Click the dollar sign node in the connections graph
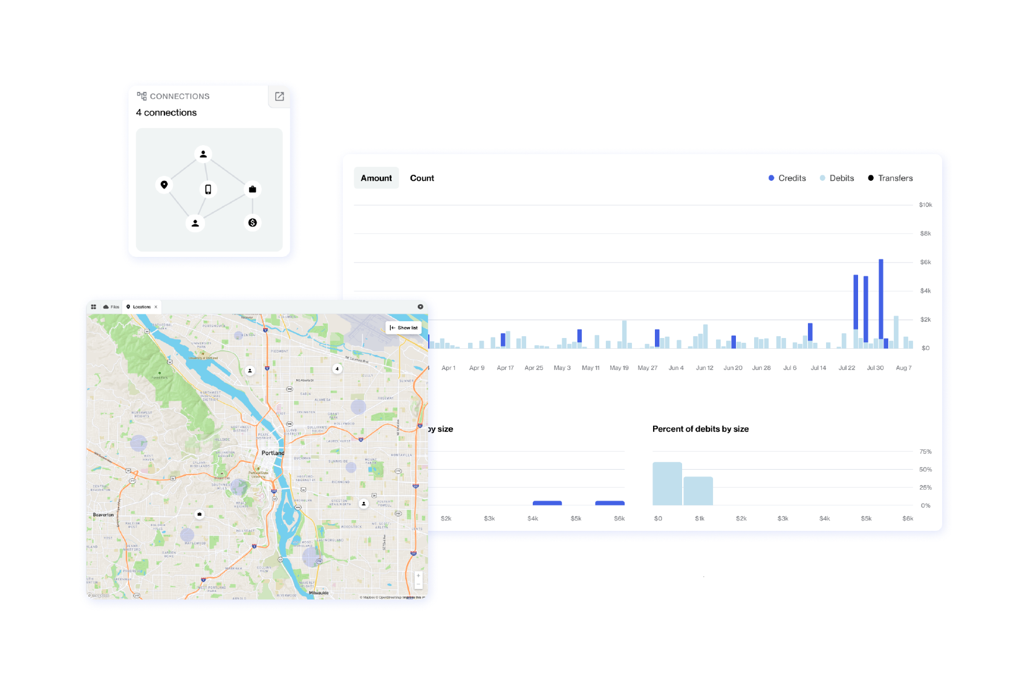1028x685 pixels. [252, 222]
